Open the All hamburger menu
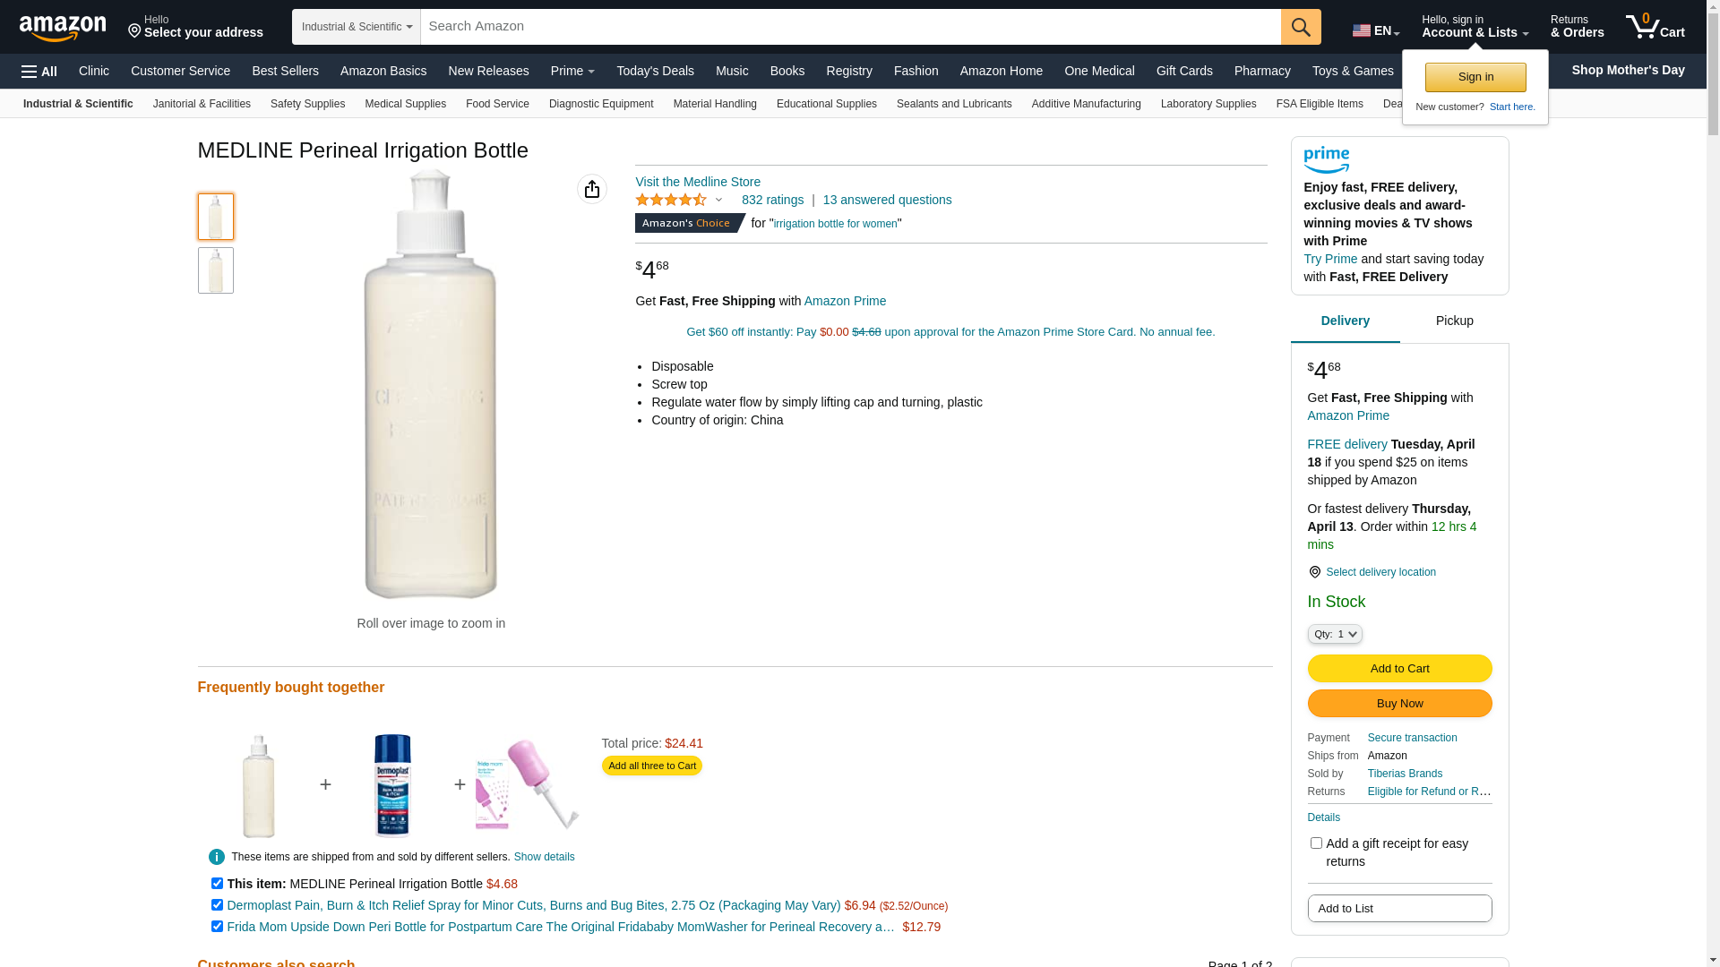This screenshot has height=967, width=1720. [39, 72]
